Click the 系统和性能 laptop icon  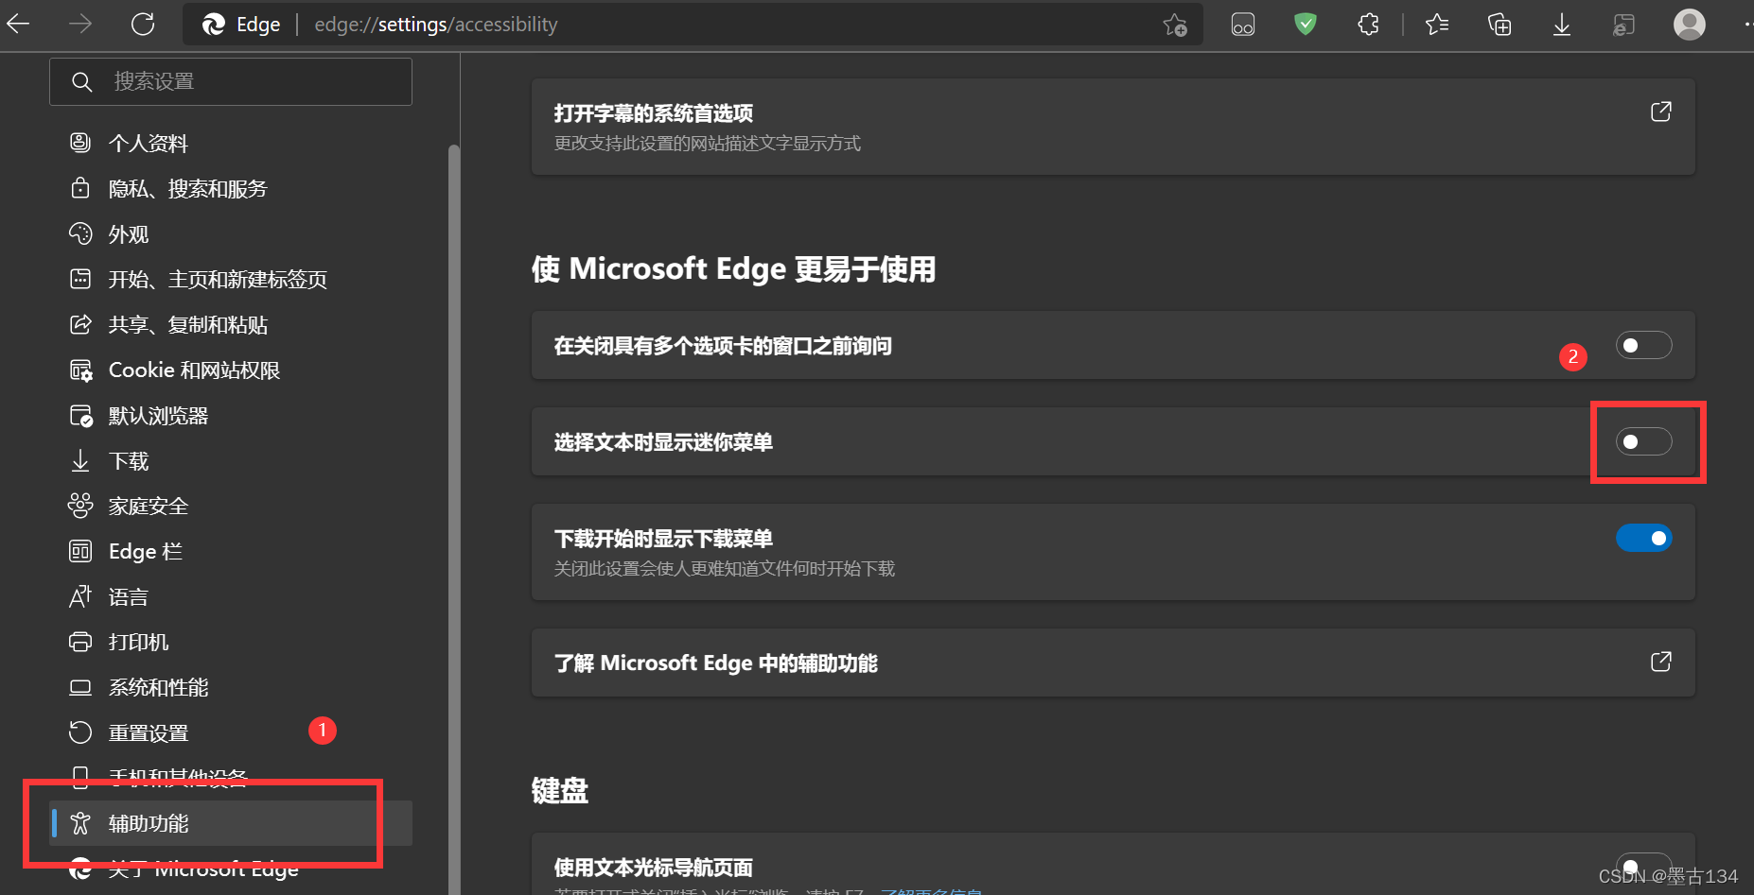[x=80, y=687]
